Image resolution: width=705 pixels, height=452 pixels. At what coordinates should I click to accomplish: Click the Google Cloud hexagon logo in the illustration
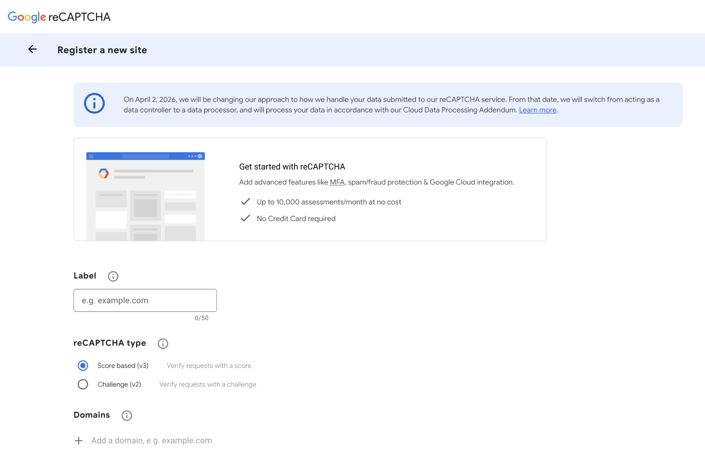click(x=103, y=174)
